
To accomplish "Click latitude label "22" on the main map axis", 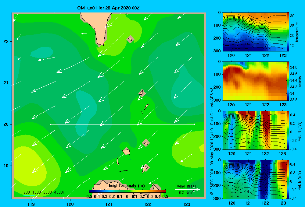I will tap(6, 42).
